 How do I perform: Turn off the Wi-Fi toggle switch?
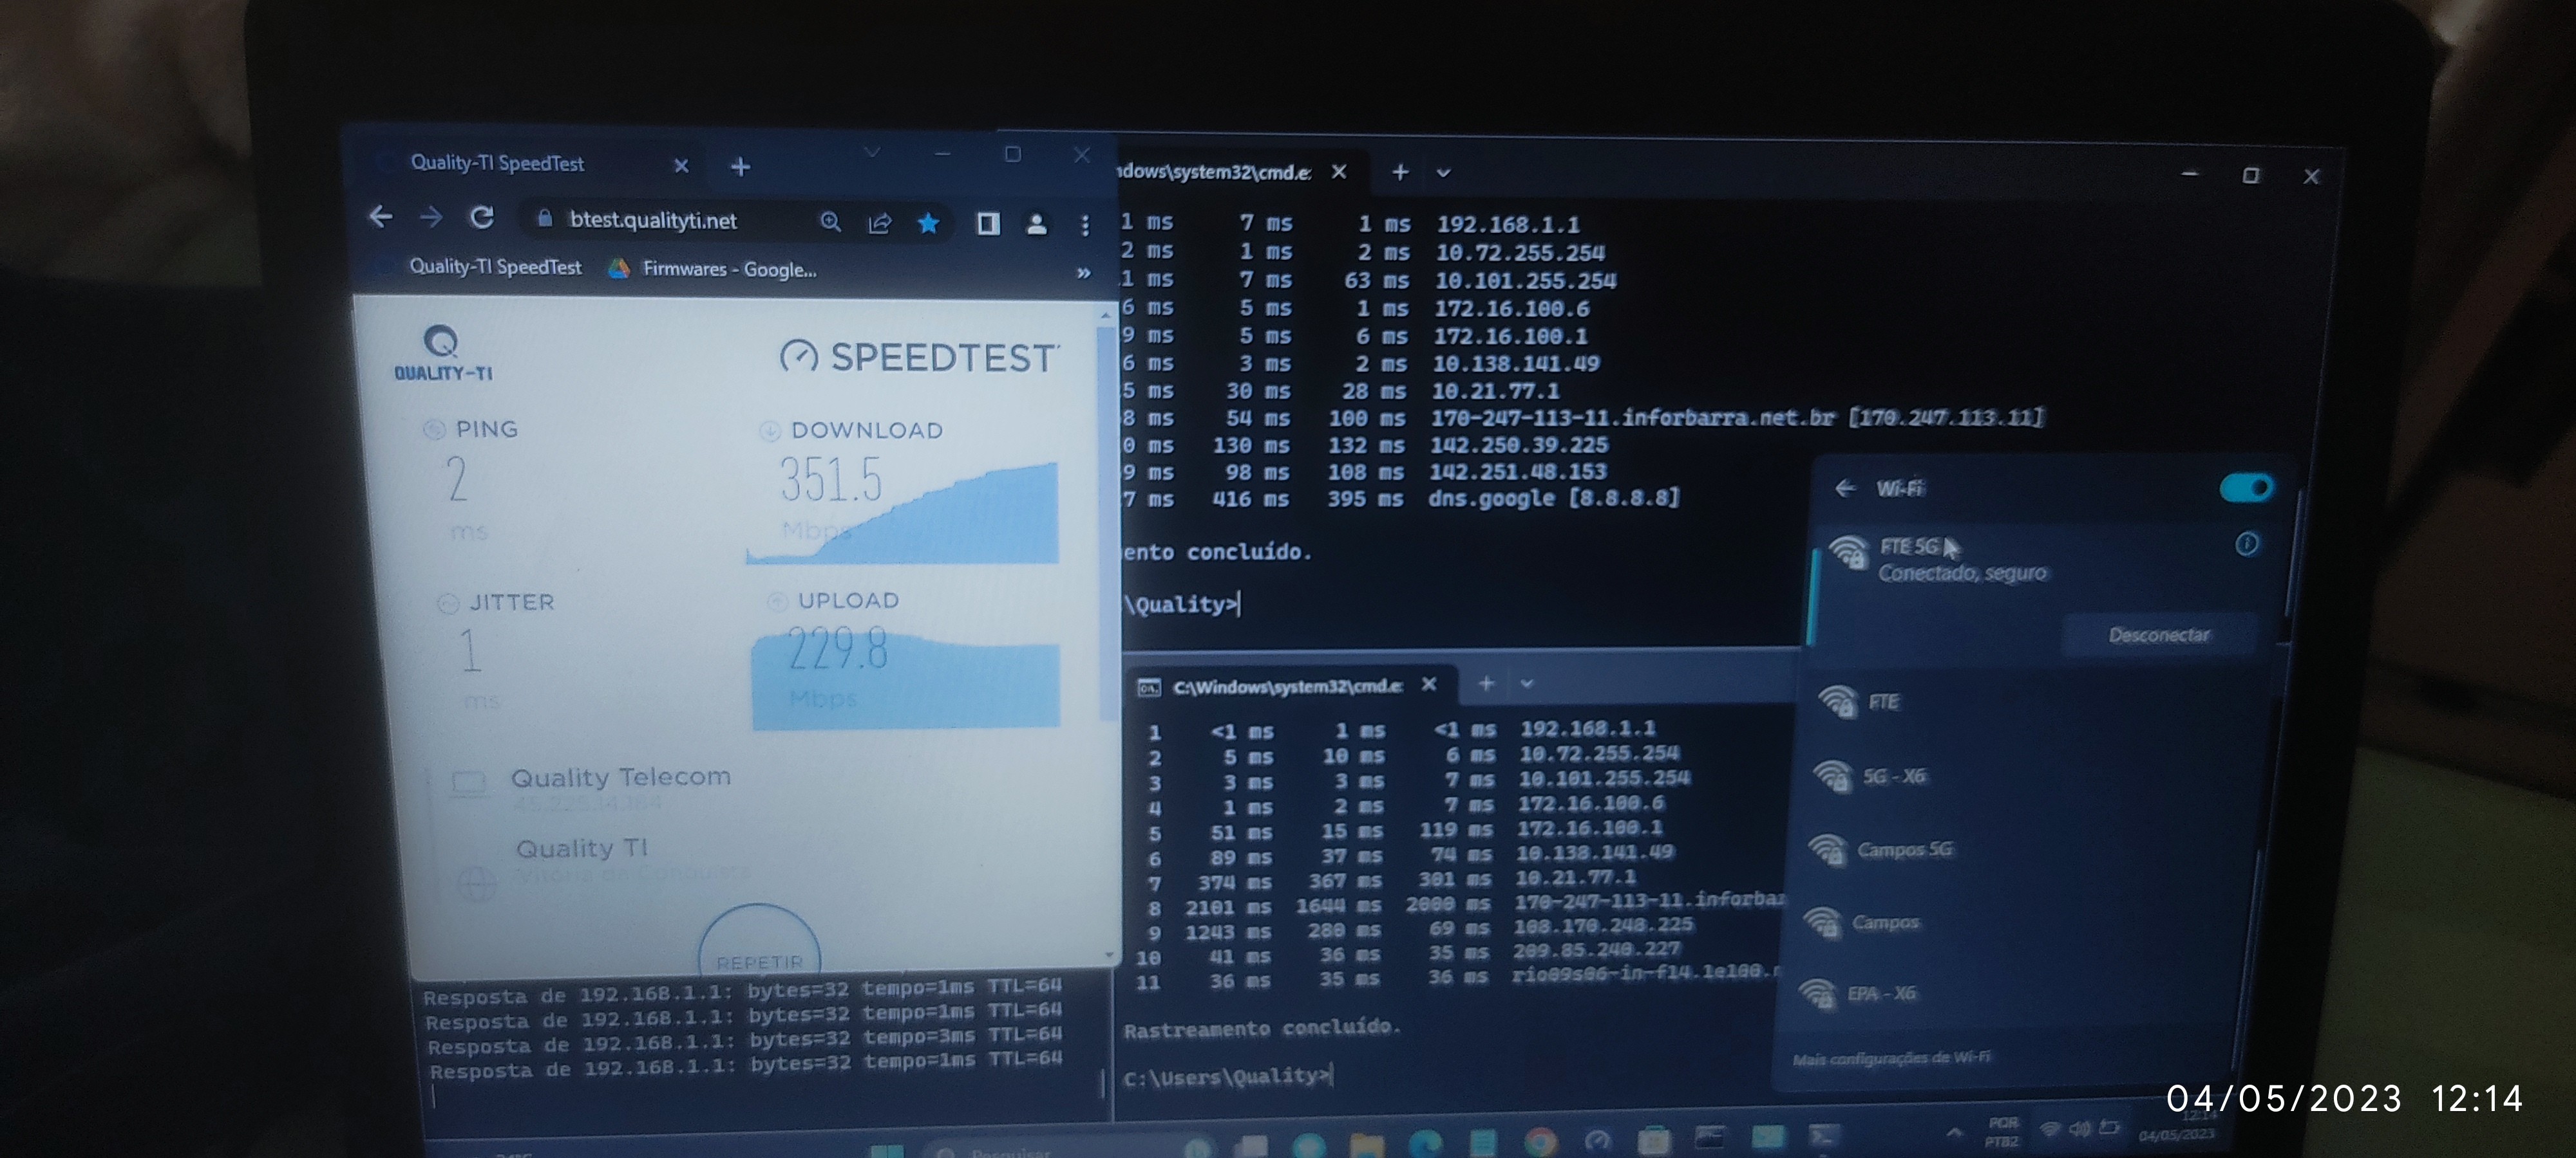[x=2246, y=488]
